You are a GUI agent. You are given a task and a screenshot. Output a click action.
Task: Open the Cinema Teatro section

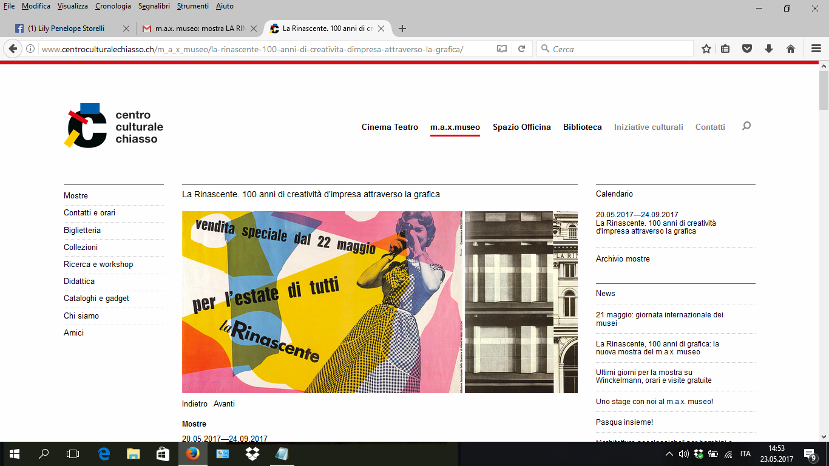[x=390, y=127]
